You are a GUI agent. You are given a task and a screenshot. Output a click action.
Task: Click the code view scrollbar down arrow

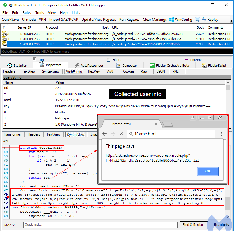coord(228,217)
